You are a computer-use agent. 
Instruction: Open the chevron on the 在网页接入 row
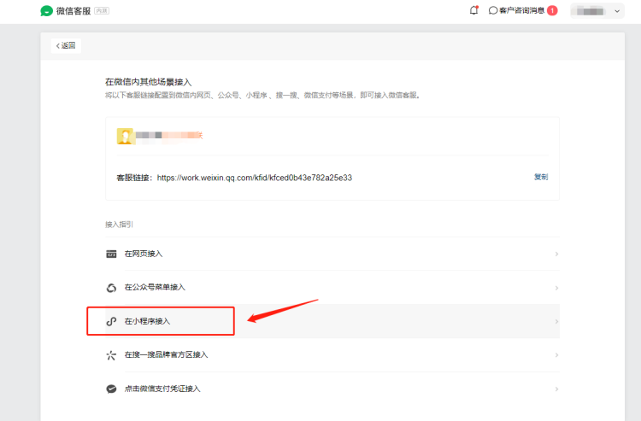[x=556, y=254]
